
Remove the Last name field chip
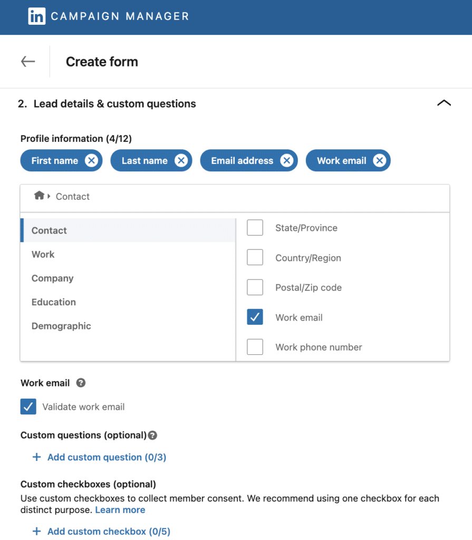[x=180, y=160]
